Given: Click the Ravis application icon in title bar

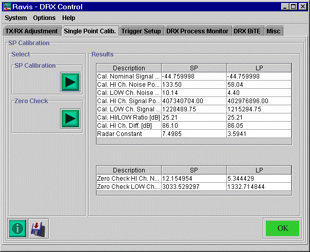Looking at the screenshot, I should tap(7, 7).
